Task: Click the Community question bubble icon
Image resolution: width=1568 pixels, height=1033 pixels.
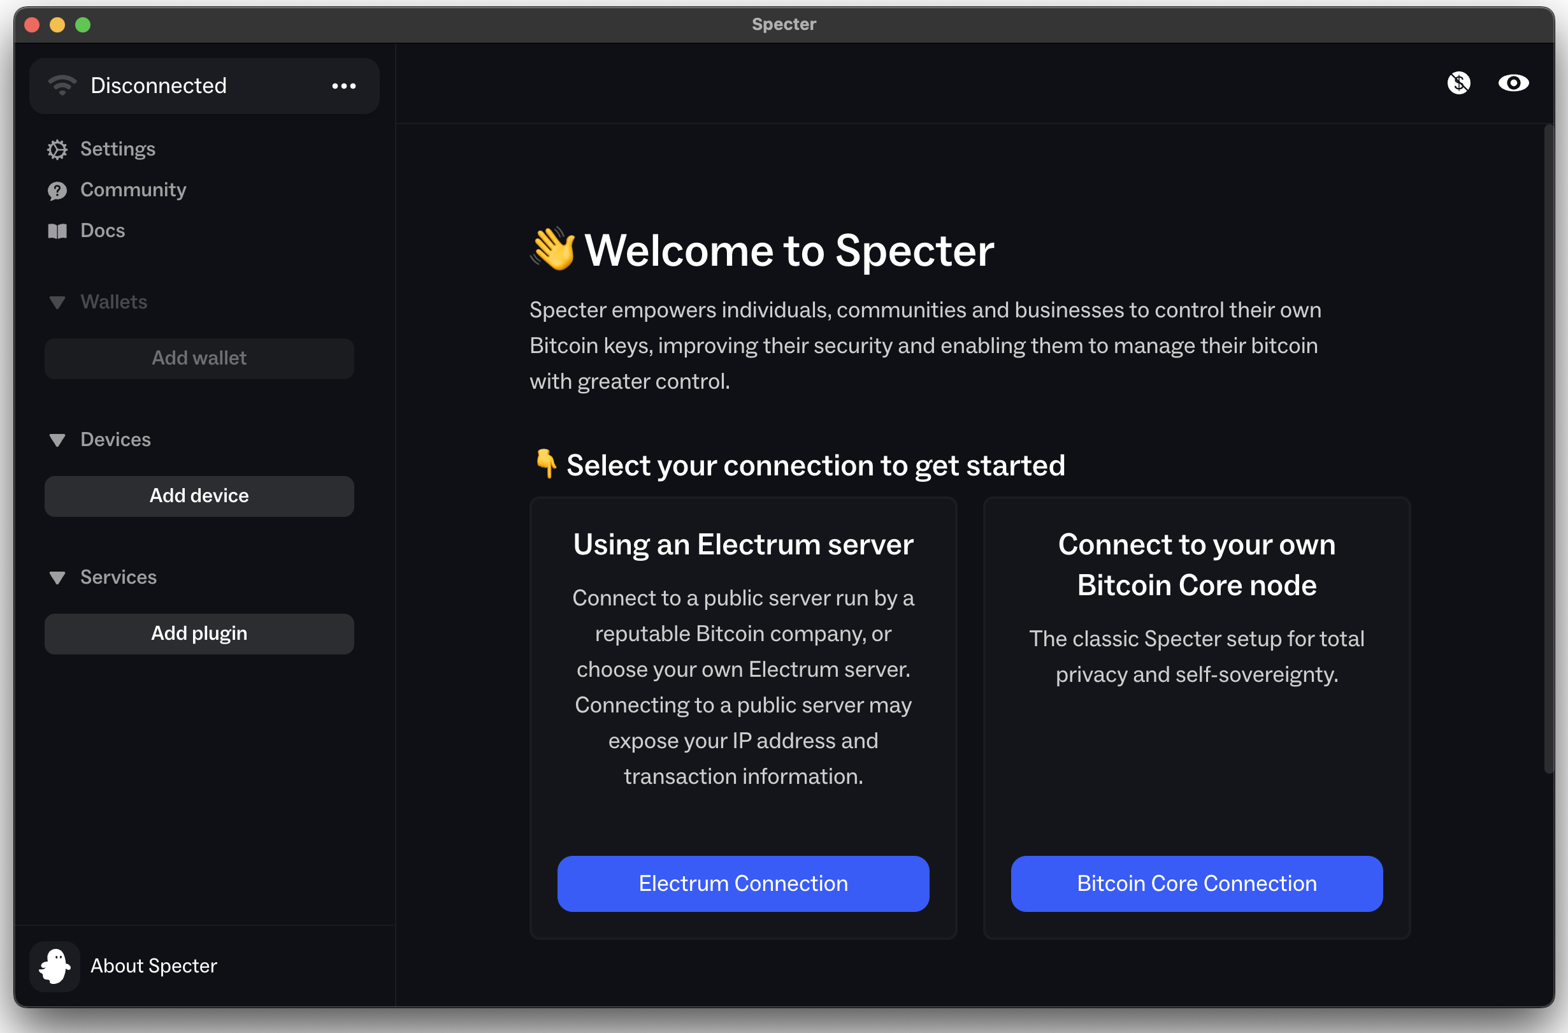Action: tap(57, 191)
